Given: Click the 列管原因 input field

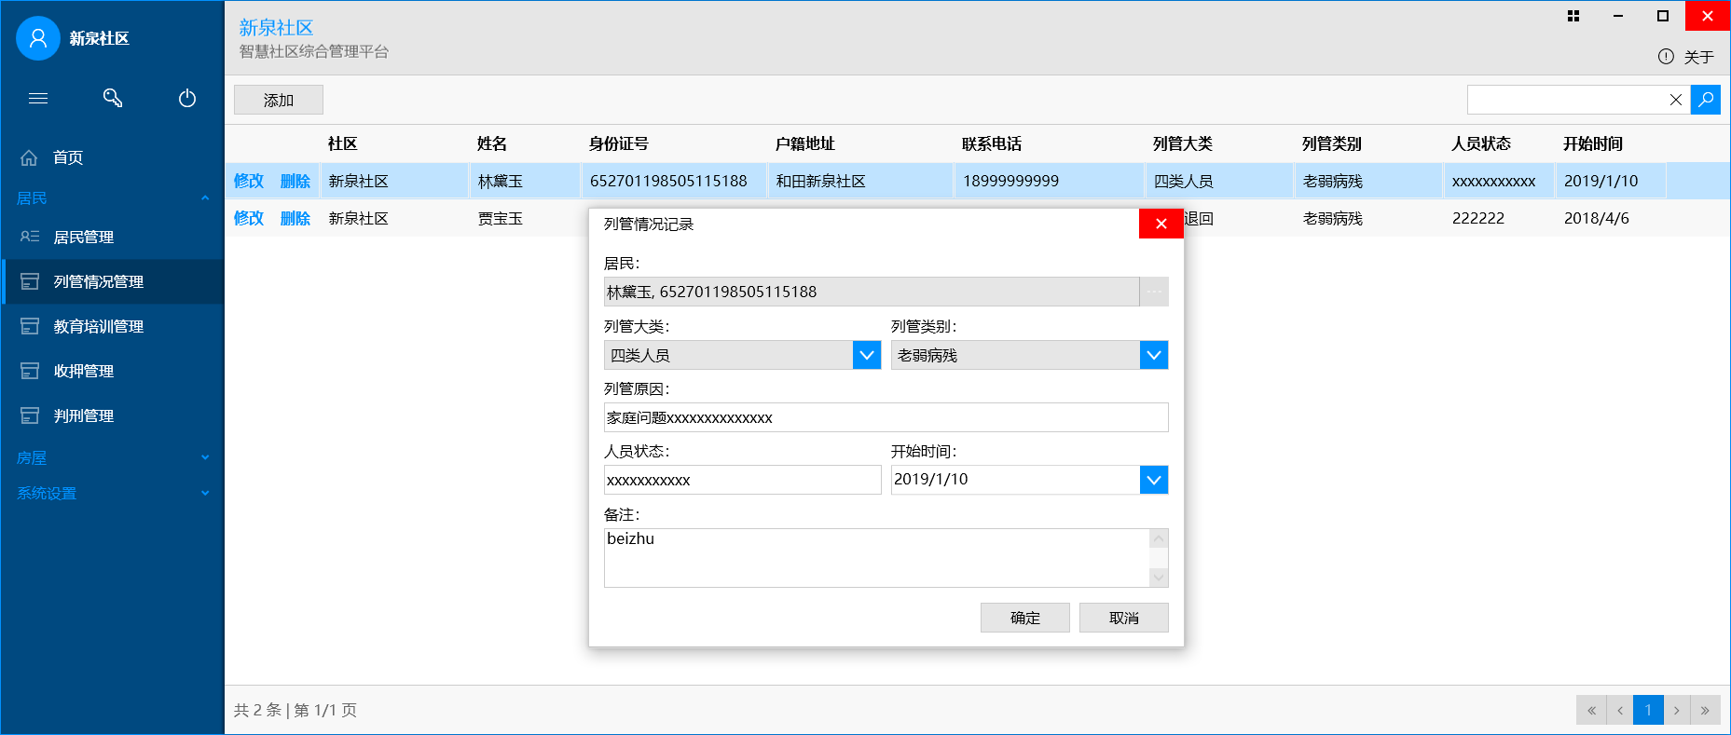Looking at the screenshot, I should click(x=886, y=417).
